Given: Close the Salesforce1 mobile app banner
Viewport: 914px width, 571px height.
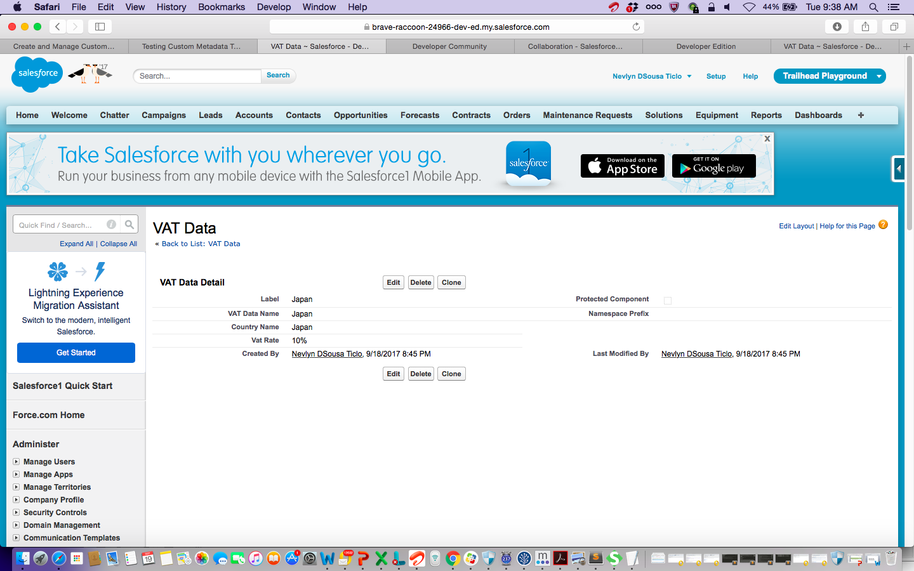Looking at the screenshot, I should click(x=767, y=138).
